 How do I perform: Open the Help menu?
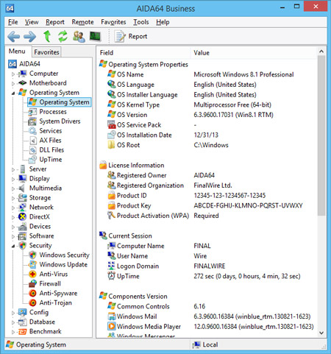(163, 22)
